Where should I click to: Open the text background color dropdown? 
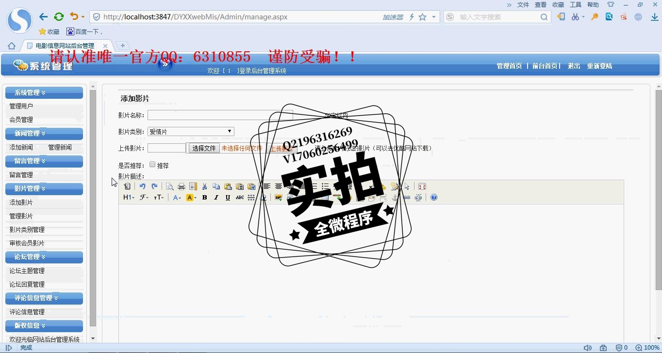pos(191,197)
